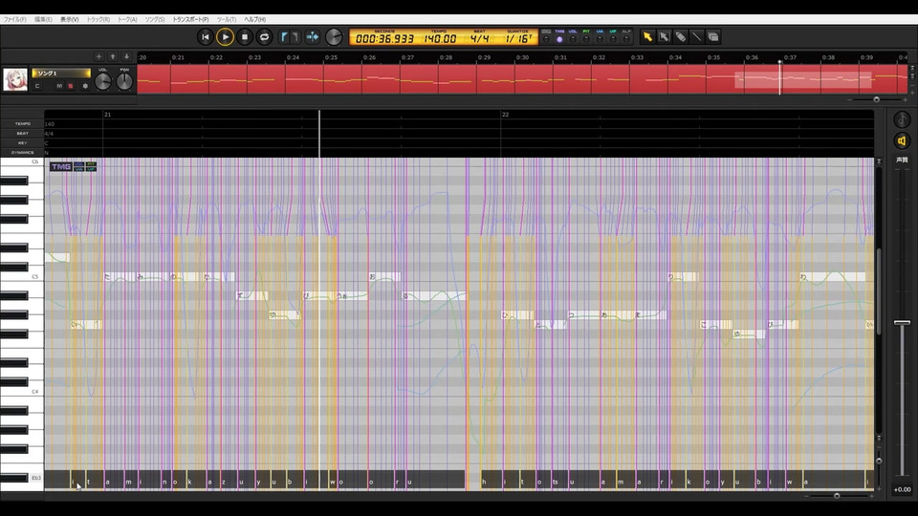Click measure 22 in the bar ruler
The height and width of the screenshot is (516, 918).
tap(505, 115)
